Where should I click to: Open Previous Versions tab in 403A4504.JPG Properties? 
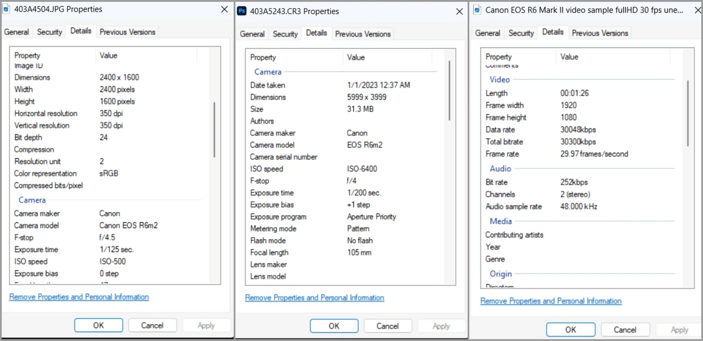(x=127, y=32)
